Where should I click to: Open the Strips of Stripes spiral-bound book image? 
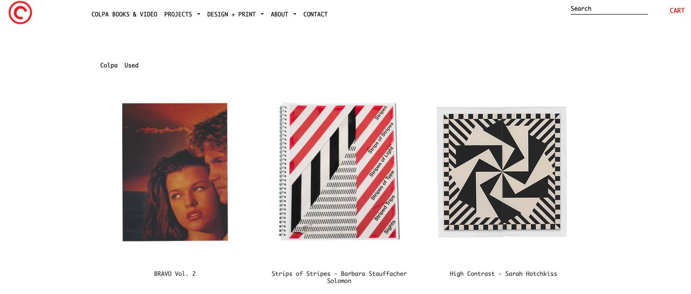click(339, 171)
